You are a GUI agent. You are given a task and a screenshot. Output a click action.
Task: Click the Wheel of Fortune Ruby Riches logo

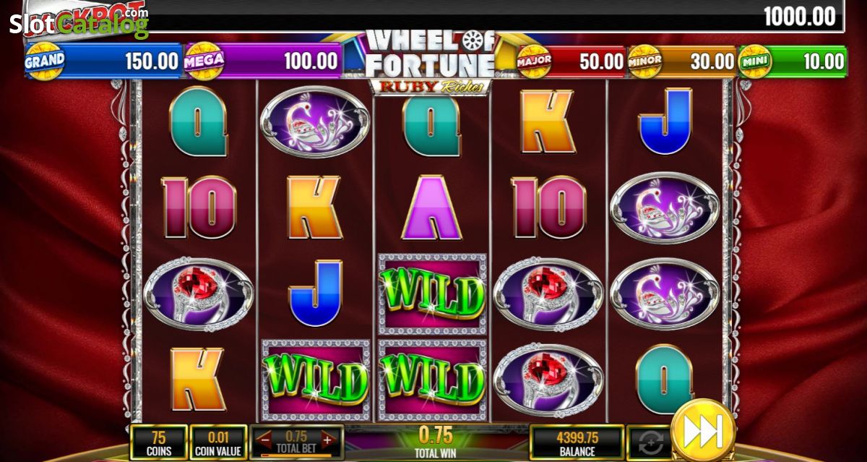[431, 61]
